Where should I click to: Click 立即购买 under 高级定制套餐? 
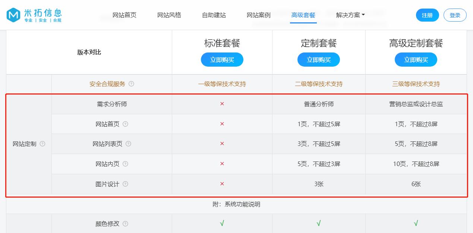pos(416,59)
